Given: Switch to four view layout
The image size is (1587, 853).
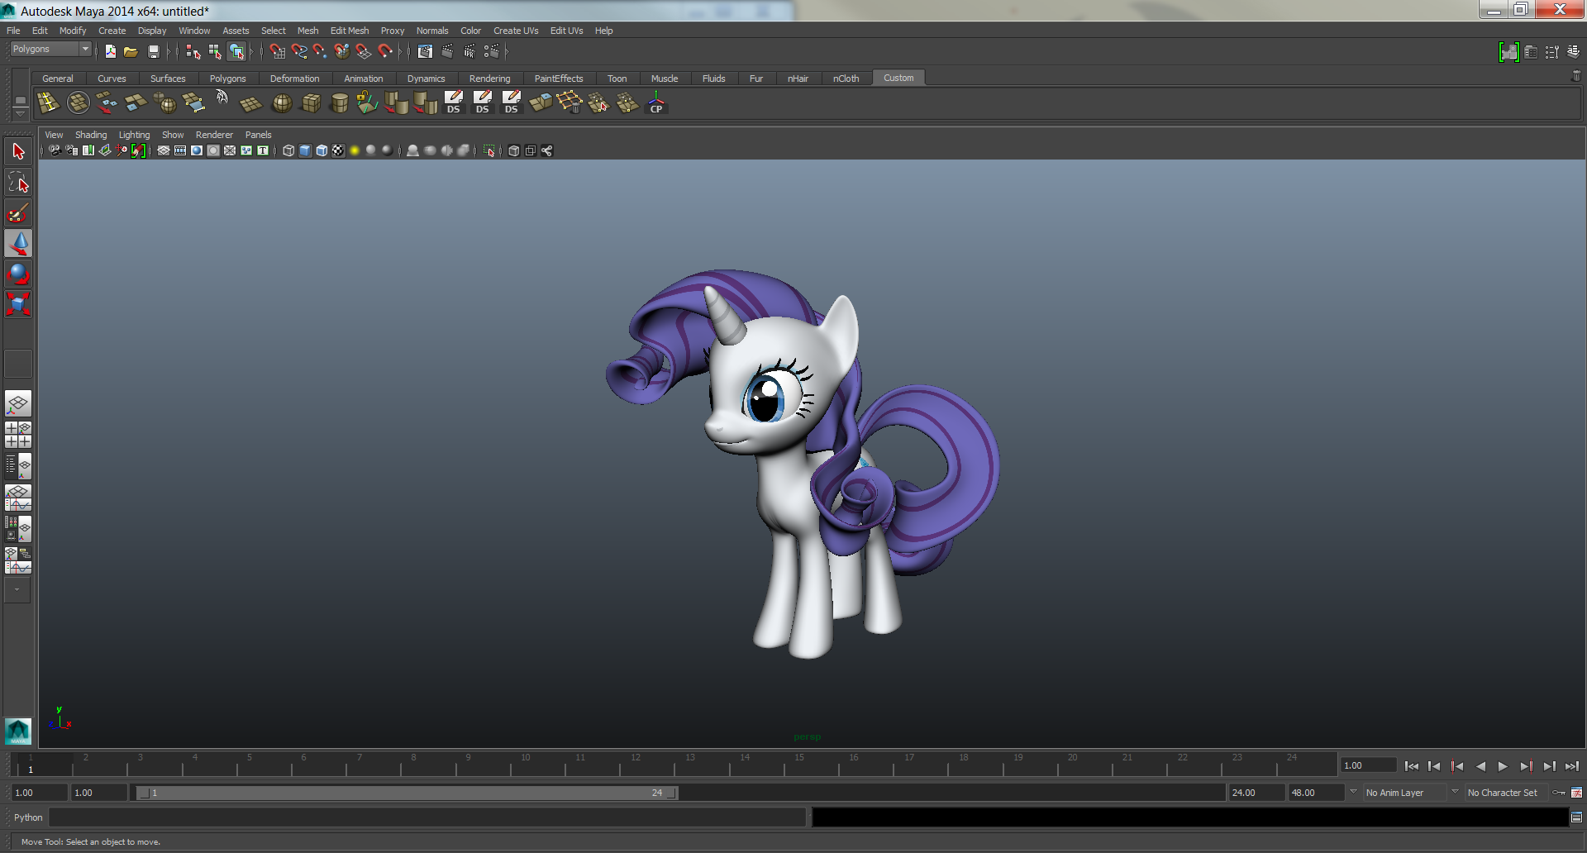Looking at the screenshot, I should (18, 435).
